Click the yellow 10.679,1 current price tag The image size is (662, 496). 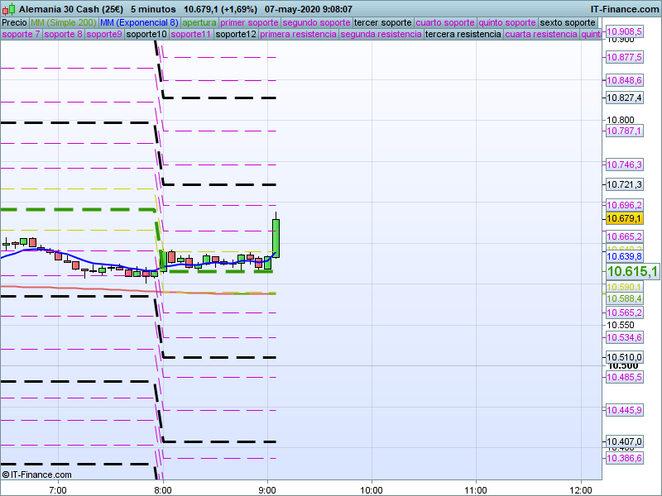point(625,218)
